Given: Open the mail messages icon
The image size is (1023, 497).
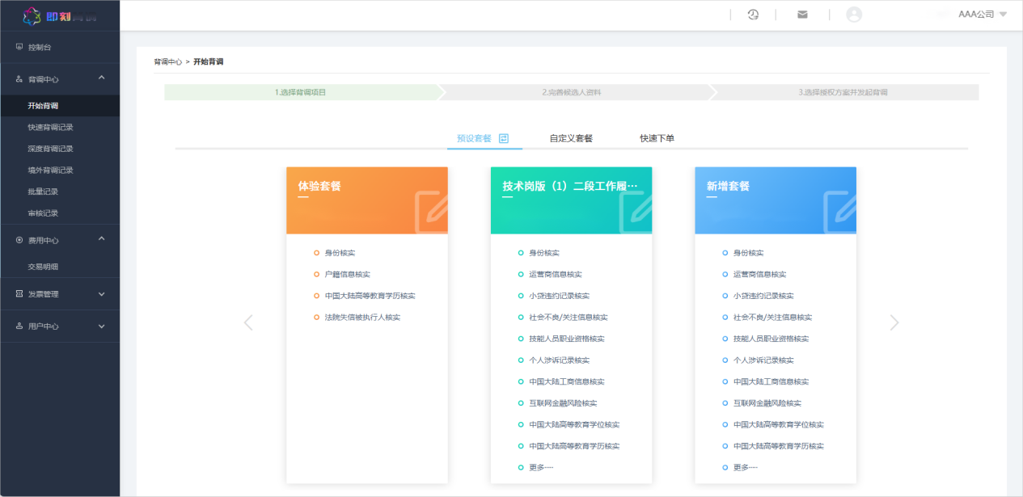Looking at the screenshot, I should tap(802, 15).
